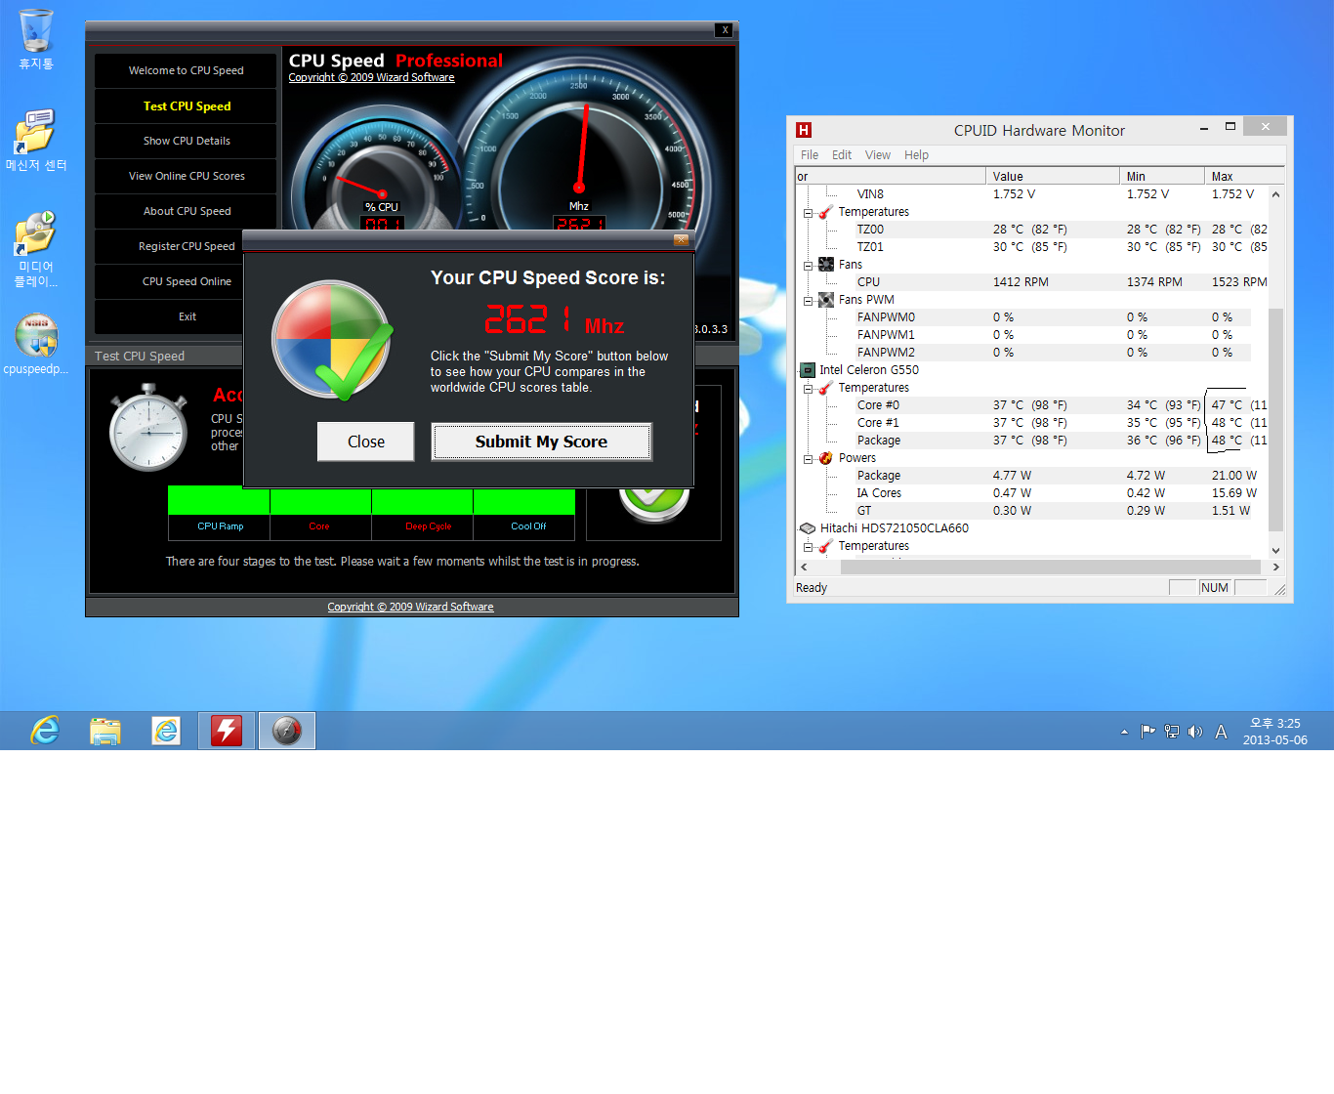
Task: Click HWMonitor vertical scrollbar up arrow
Action: (x=1275, y=194)
